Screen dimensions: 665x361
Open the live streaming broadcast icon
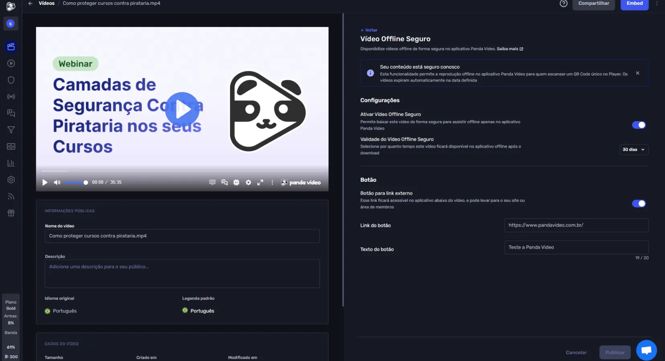pyautogui.click(x=11, y=97)
